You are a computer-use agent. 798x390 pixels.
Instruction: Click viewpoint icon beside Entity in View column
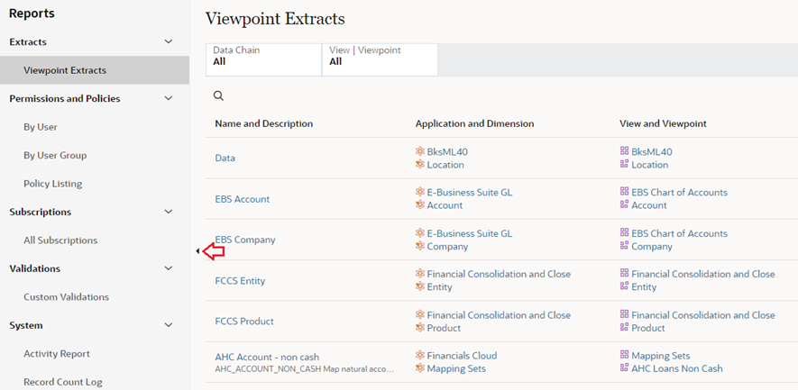pos(624,286)
